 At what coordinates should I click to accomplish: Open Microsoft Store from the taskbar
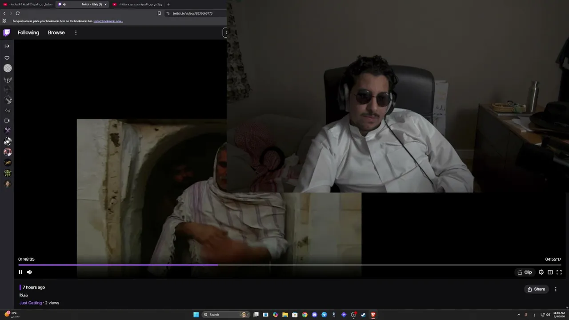(x=295, y=315)
